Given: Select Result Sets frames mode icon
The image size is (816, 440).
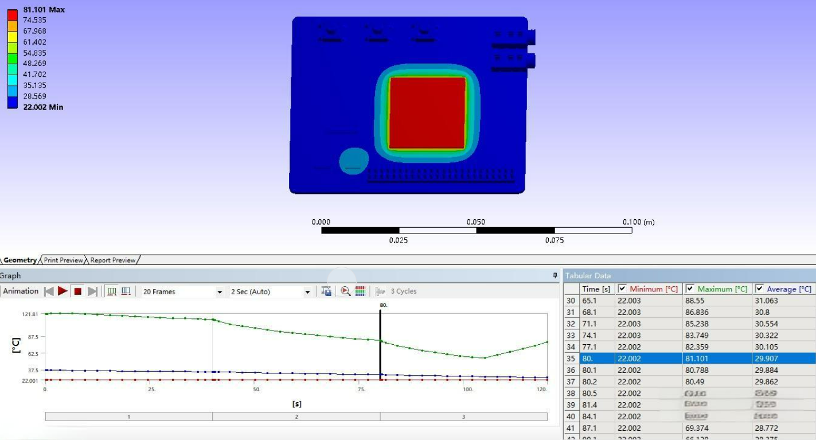Looking at the screenshot, I should [126, 291].
